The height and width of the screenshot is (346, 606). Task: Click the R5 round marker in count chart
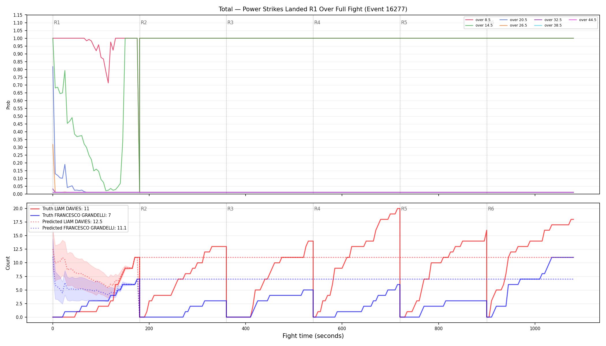[404, 209]
